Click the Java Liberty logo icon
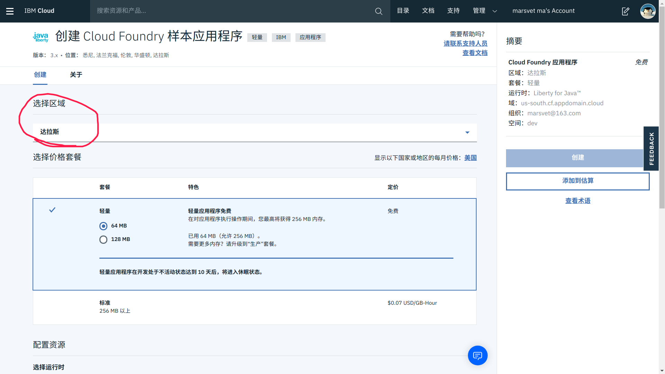The width and height of the screenshot is (665, 374). (x=41, y=37)
